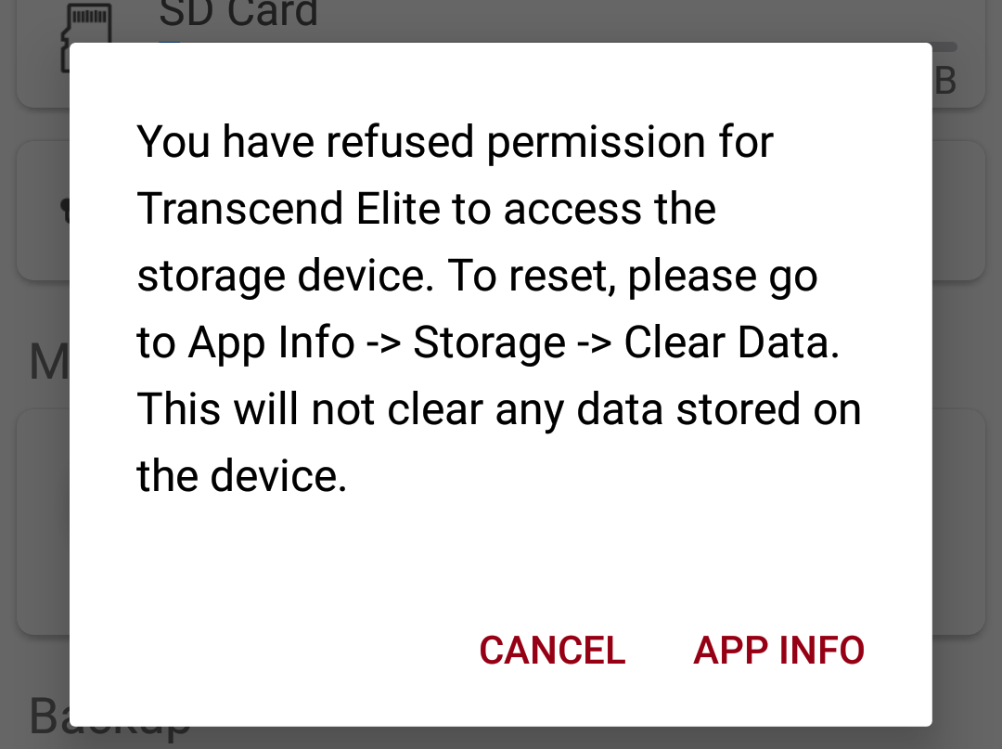This screenshot has height=749, width=1002.
Task: Tap the "This will not clear any data" sentence
Action: coord(498,410)
